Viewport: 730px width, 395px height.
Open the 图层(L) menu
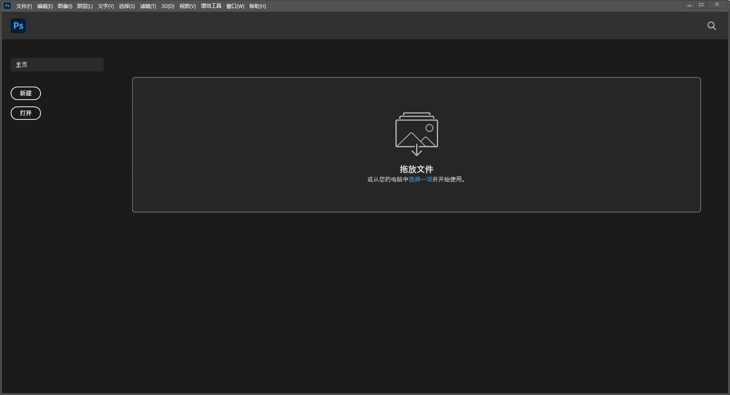pyautogui.click(x=85, y=6)
